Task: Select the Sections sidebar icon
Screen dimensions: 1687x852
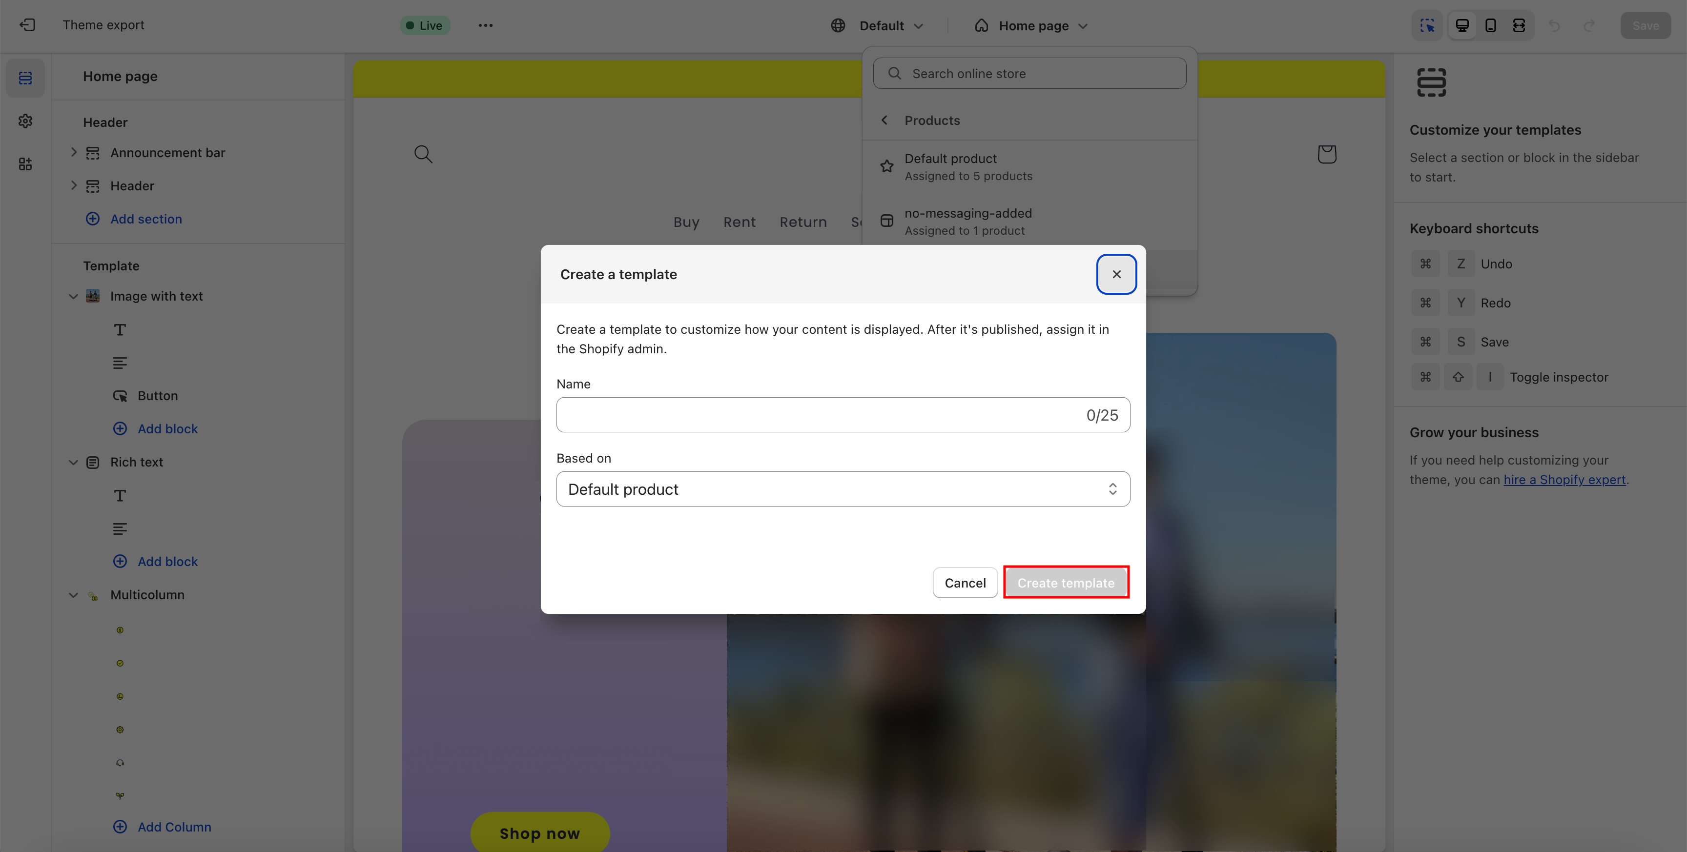Action: 25,78
